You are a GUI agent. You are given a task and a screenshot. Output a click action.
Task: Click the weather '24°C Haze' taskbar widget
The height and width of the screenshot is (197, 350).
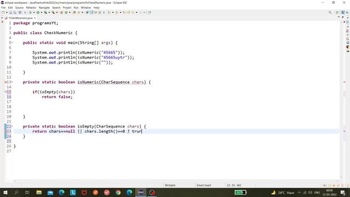283,192
